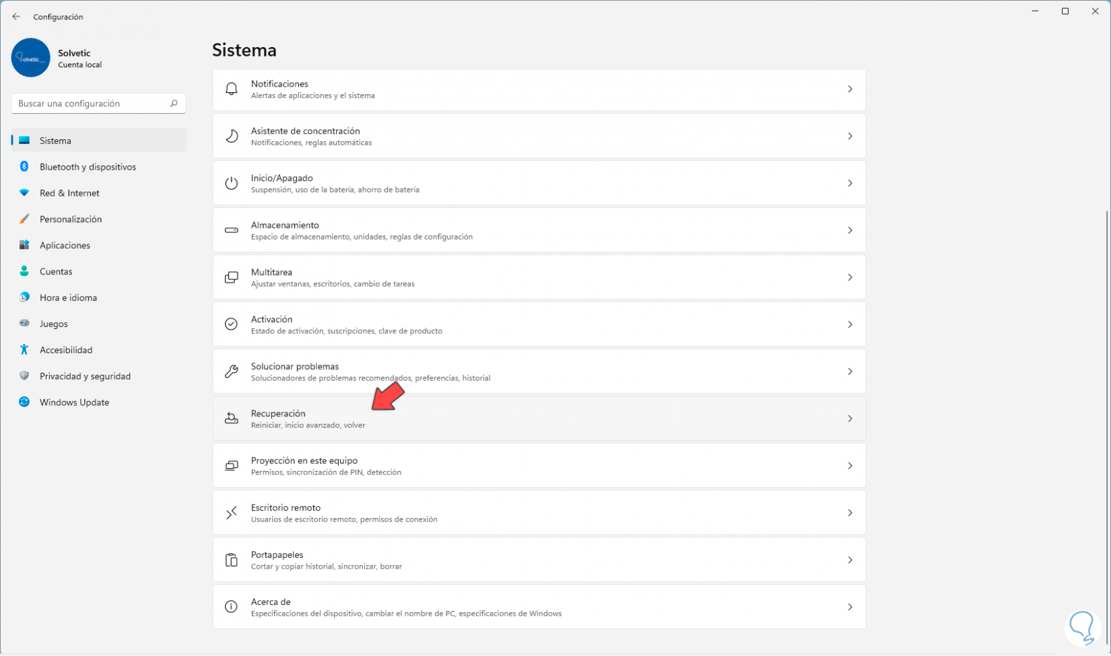The width and height of the screenshot is (1111, 656).
Task: Open Privacidad y seguridad section
Action: pos(85,376)
